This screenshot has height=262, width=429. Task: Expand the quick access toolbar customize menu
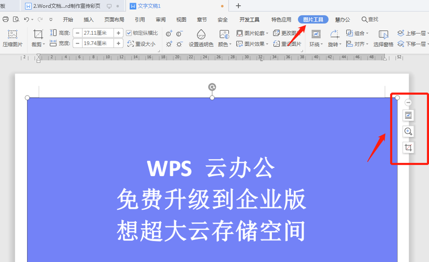[x=51, y=20]
